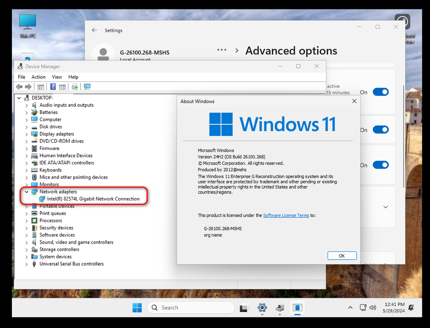Collapse the Network adapters node

pos(27,192)
